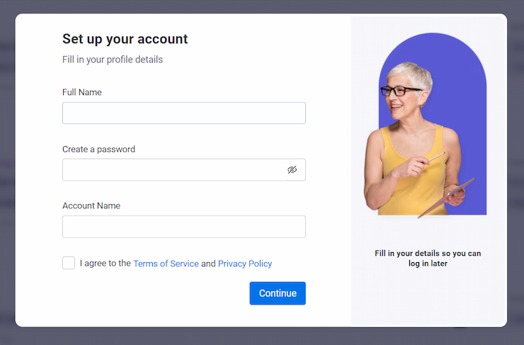This screenshot has height=345, width=524.
Task: Click the Create a password label
Action: coord(98,149)
